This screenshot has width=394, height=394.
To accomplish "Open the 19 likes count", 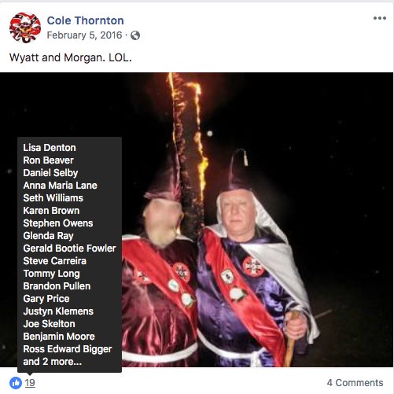I will point(30,383).
